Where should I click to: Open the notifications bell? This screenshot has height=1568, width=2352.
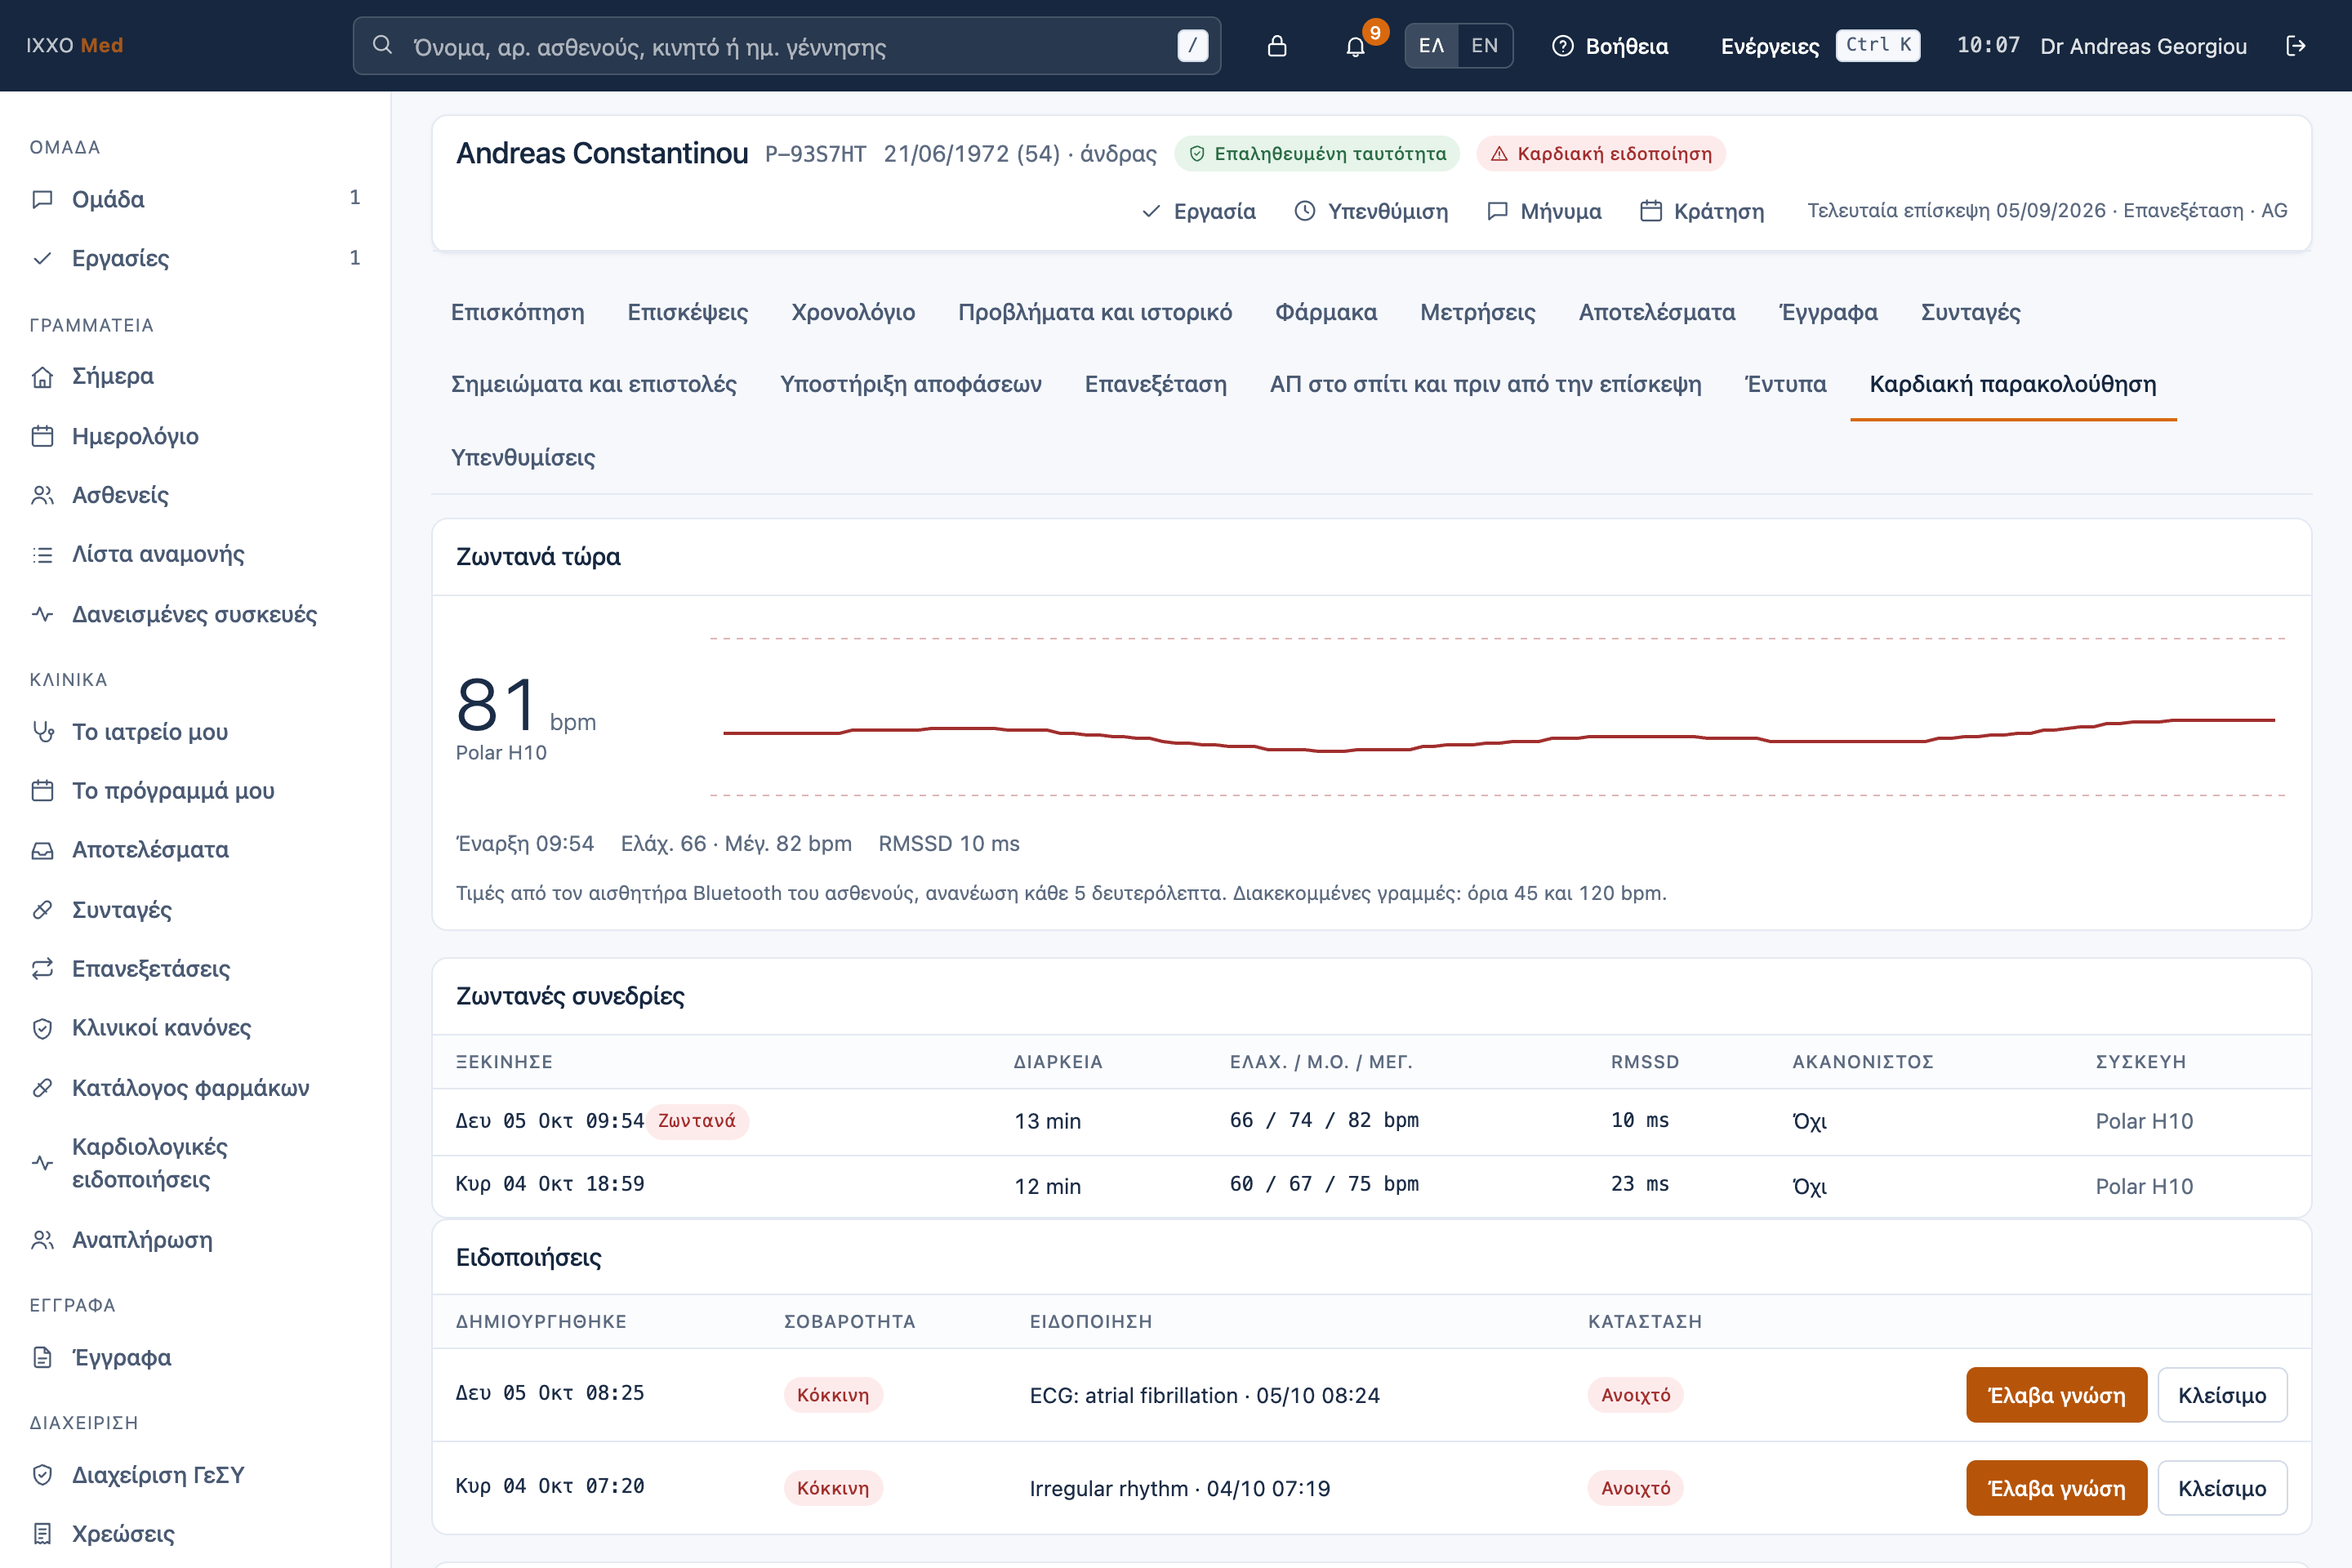tap(1355, 46)
